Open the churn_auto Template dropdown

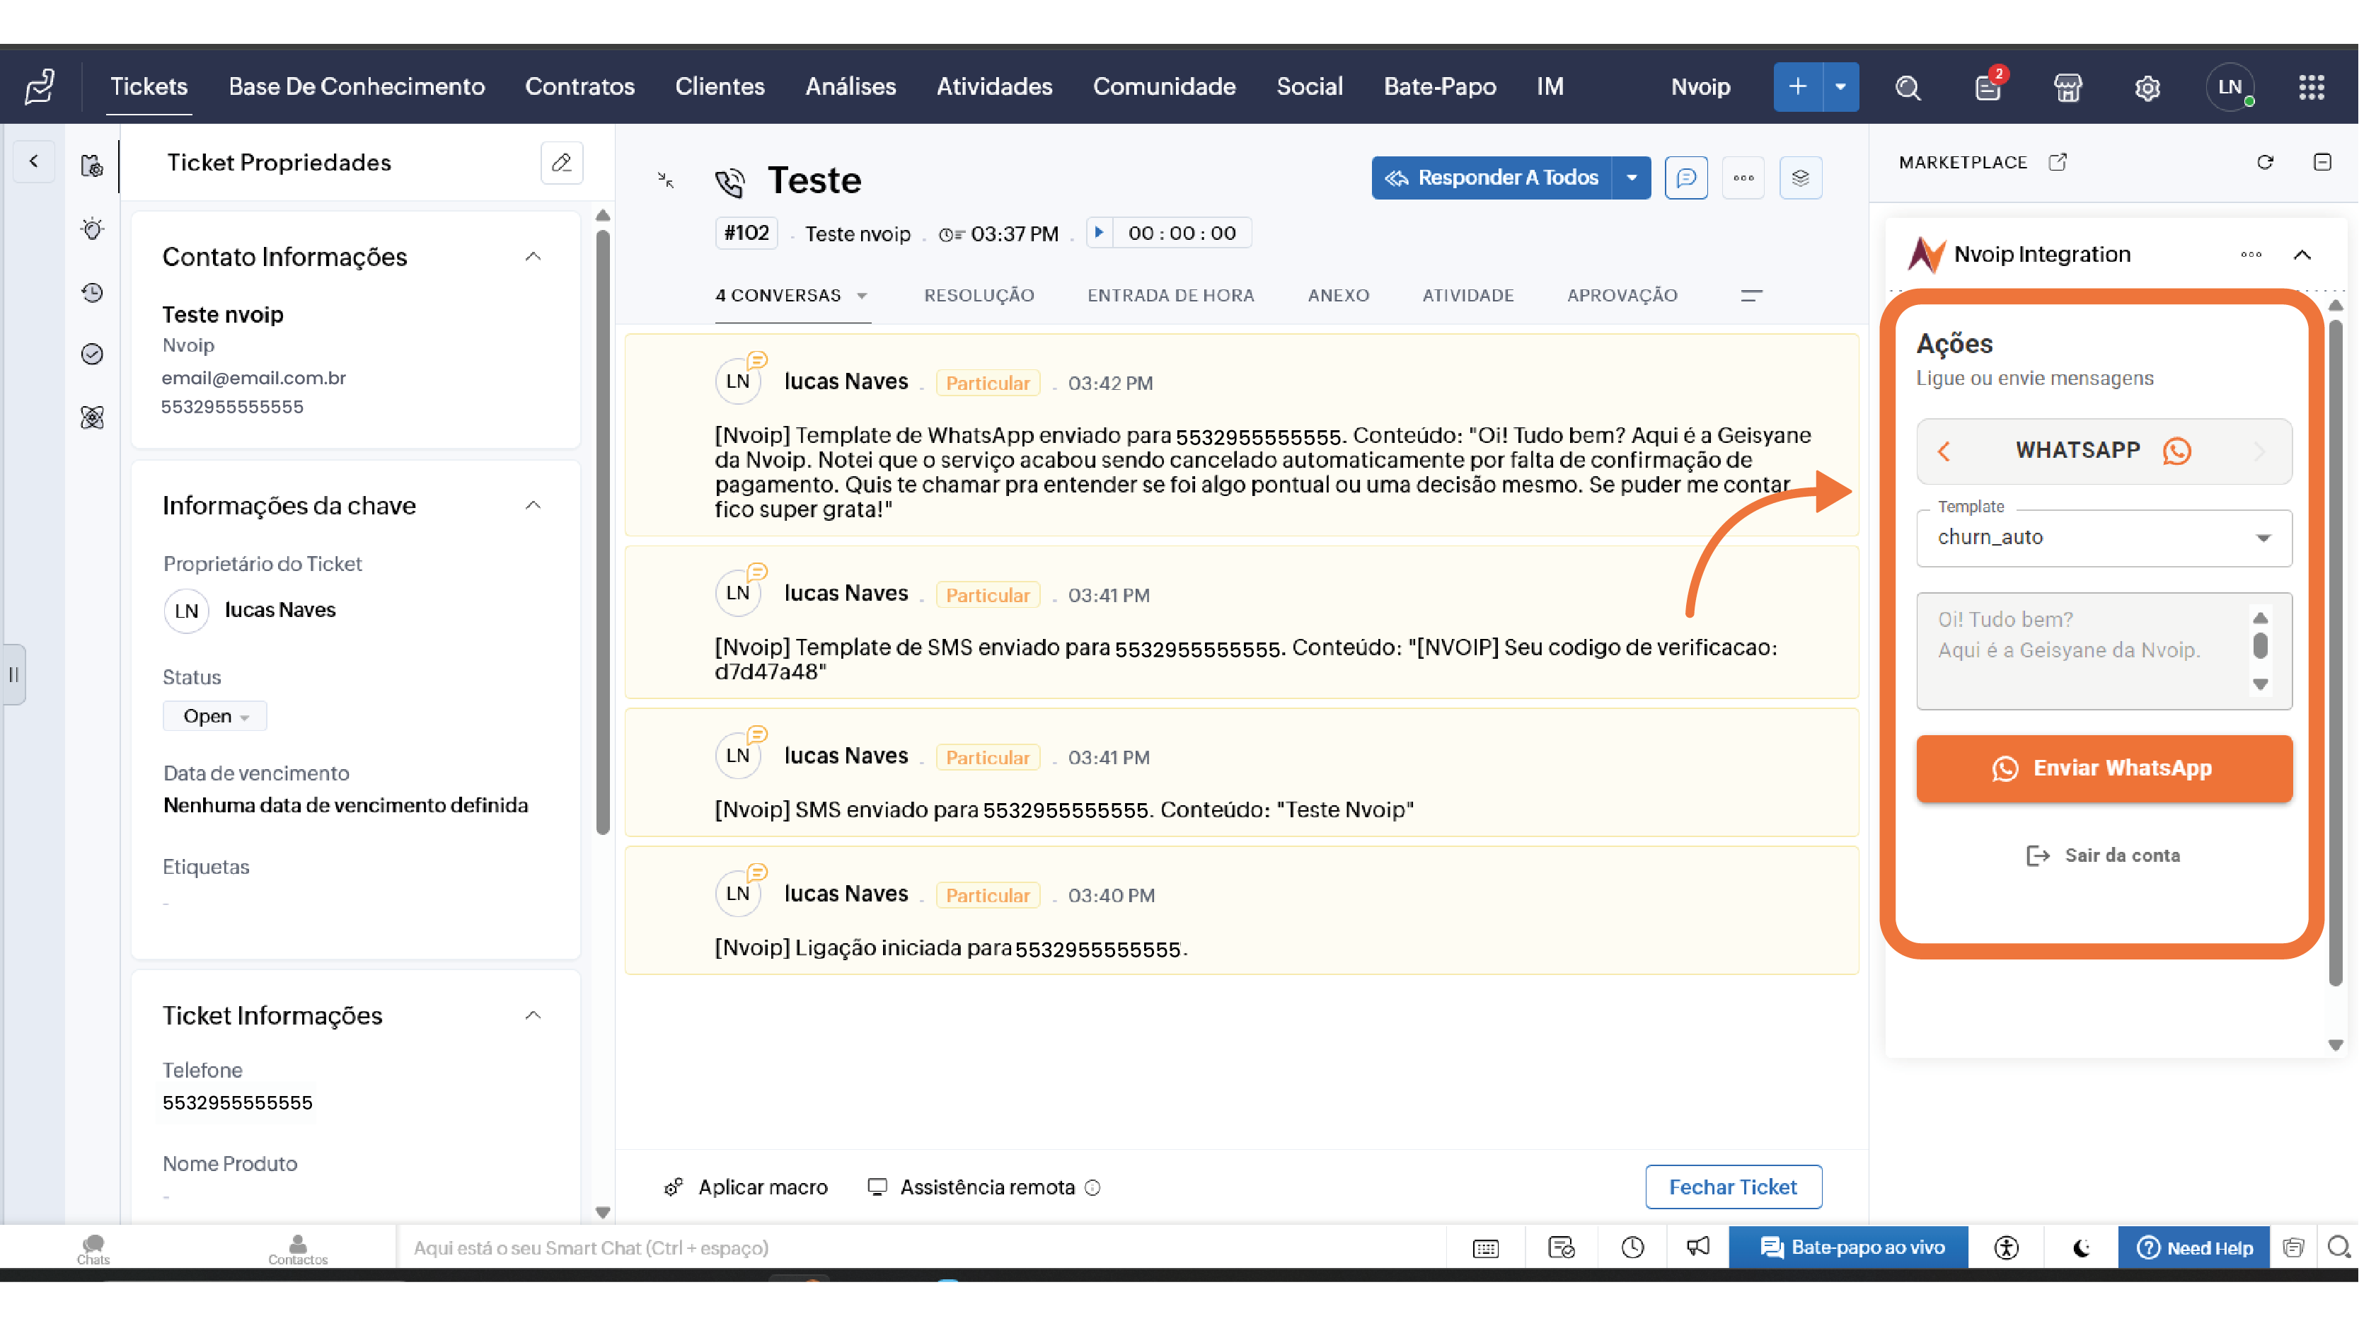2104,538
